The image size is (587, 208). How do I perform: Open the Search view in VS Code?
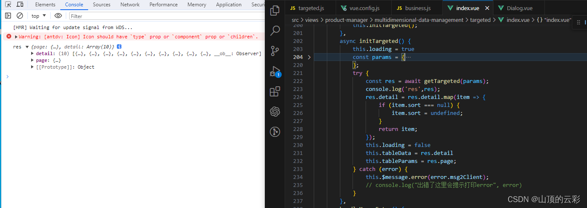coord(275,31)
